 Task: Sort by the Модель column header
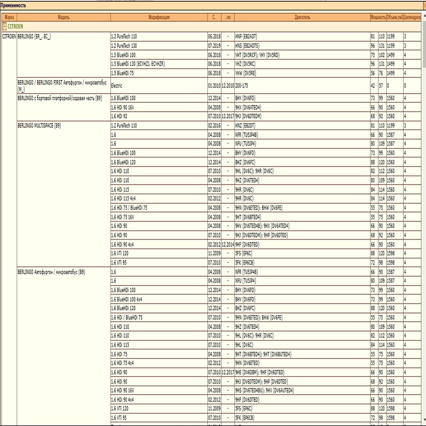coord(64,17)
